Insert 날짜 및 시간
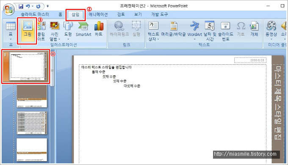Screen dimensions: 288x165 click(210, 31)
